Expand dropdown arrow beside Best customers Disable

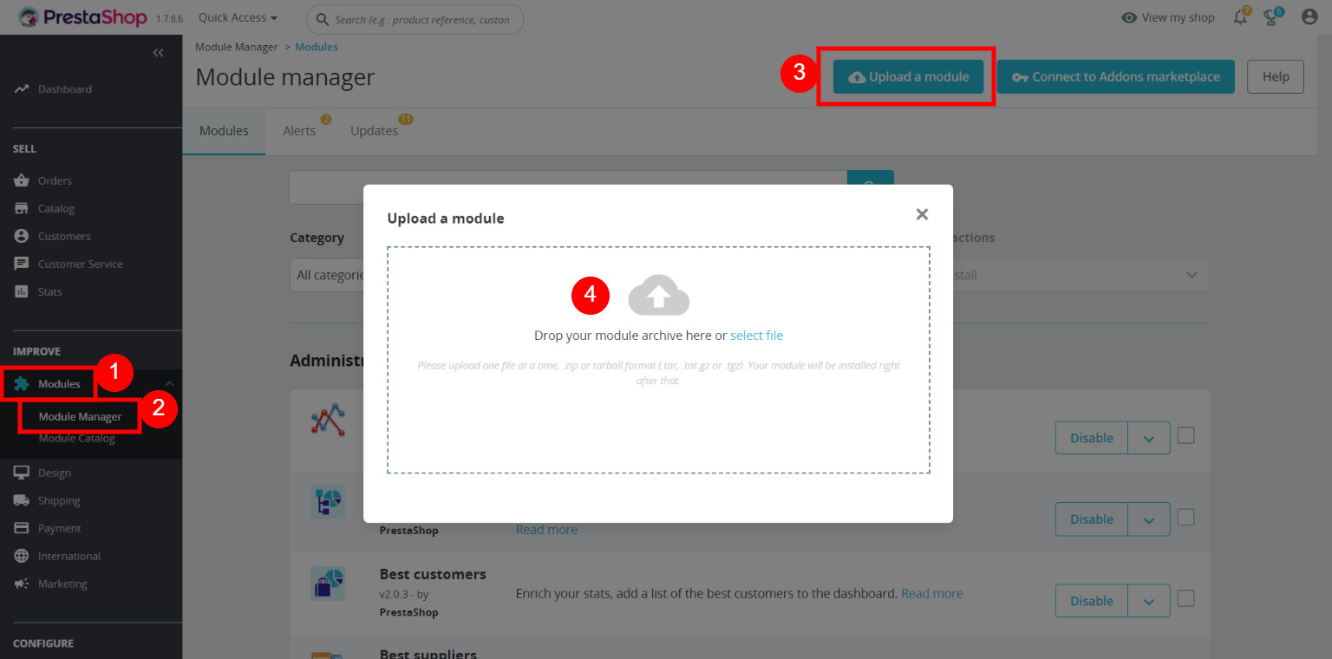click(x=1149, y=601)
